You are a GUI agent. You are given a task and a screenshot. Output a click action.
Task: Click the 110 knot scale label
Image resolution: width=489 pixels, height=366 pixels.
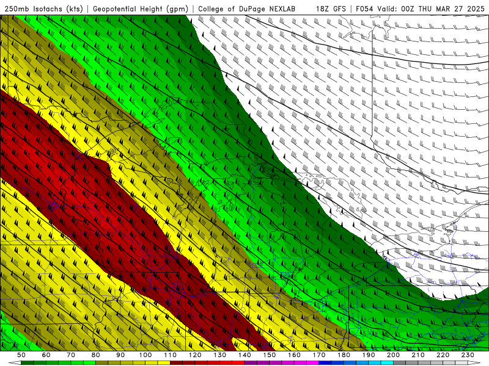(170, 355)
